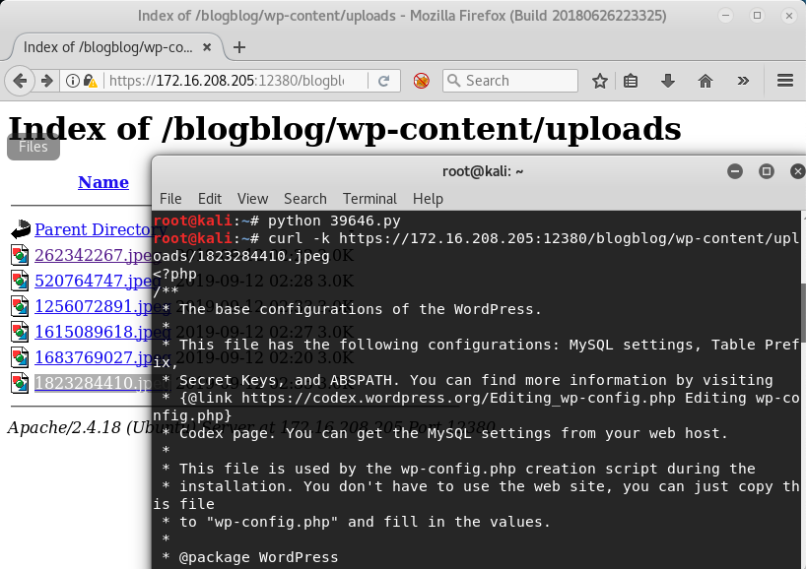The width and height of the screenshot is (806, 569).
Task: Minimize the Firefox window
Action: point(725,16)
